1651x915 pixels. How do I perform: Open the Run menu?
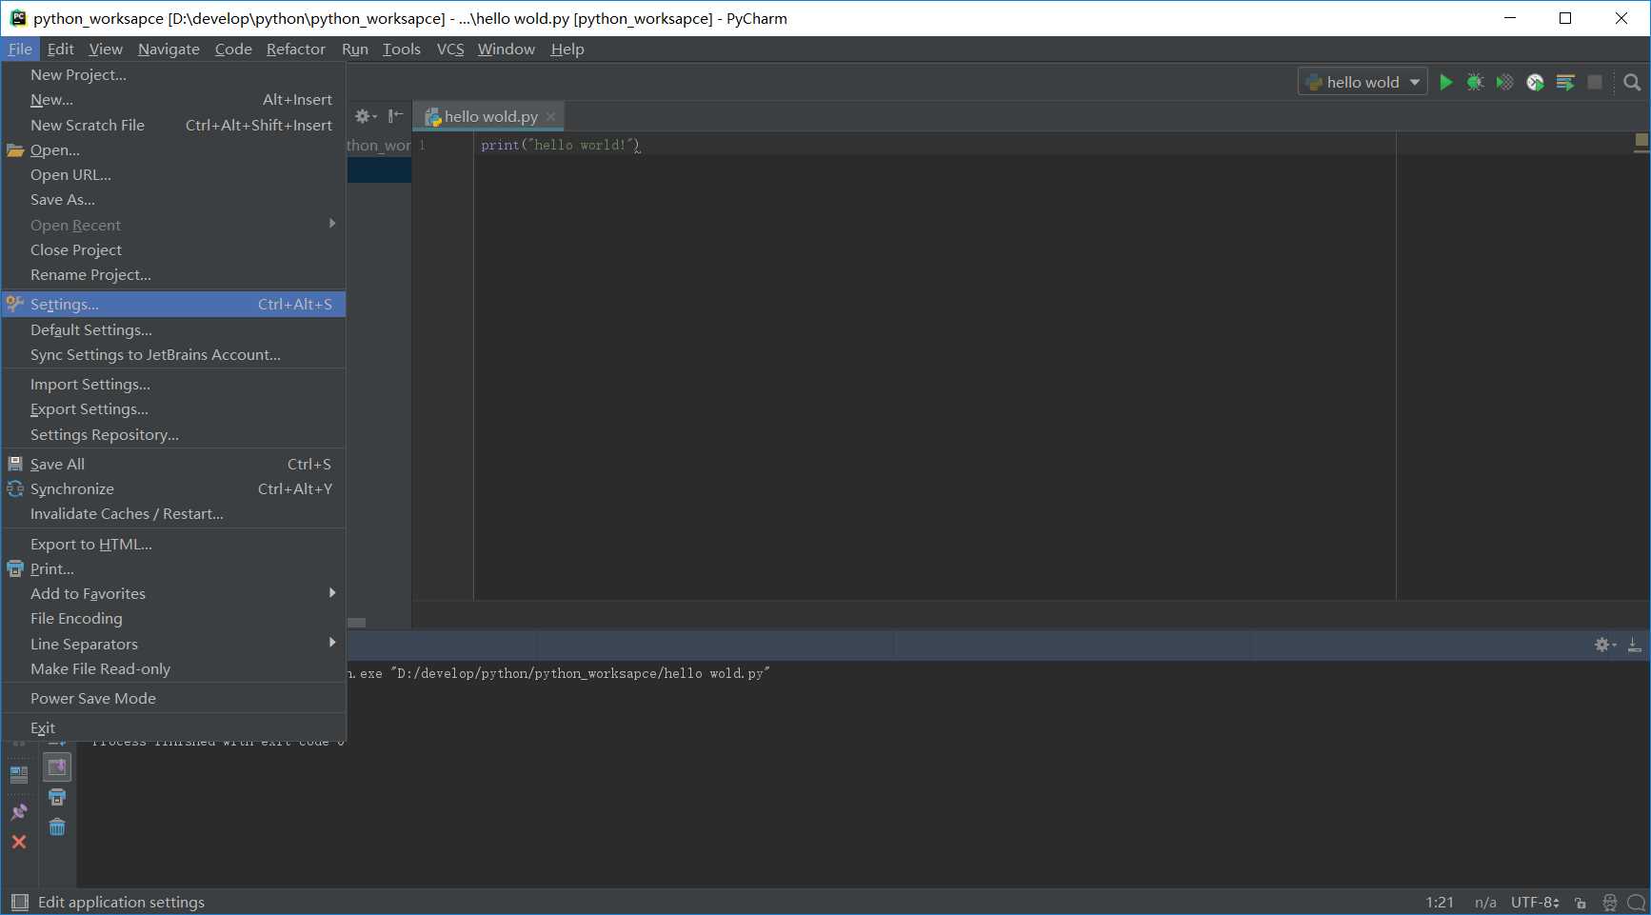pos(355,49)
